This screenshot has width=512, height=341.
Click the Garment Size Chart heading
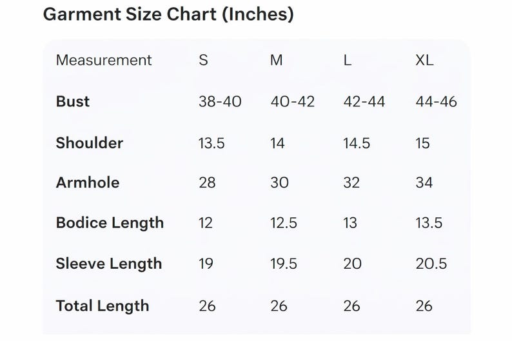168,15
